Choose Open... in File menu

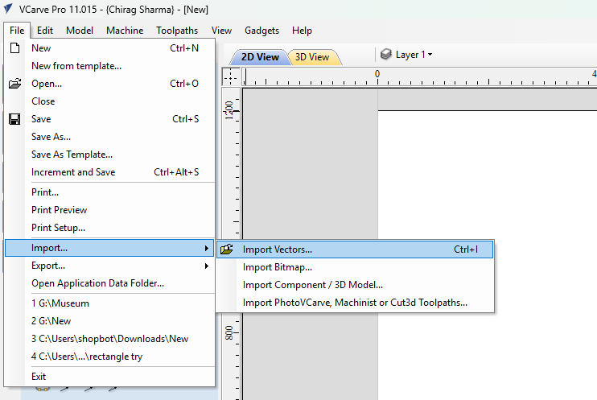coord(109,84)
